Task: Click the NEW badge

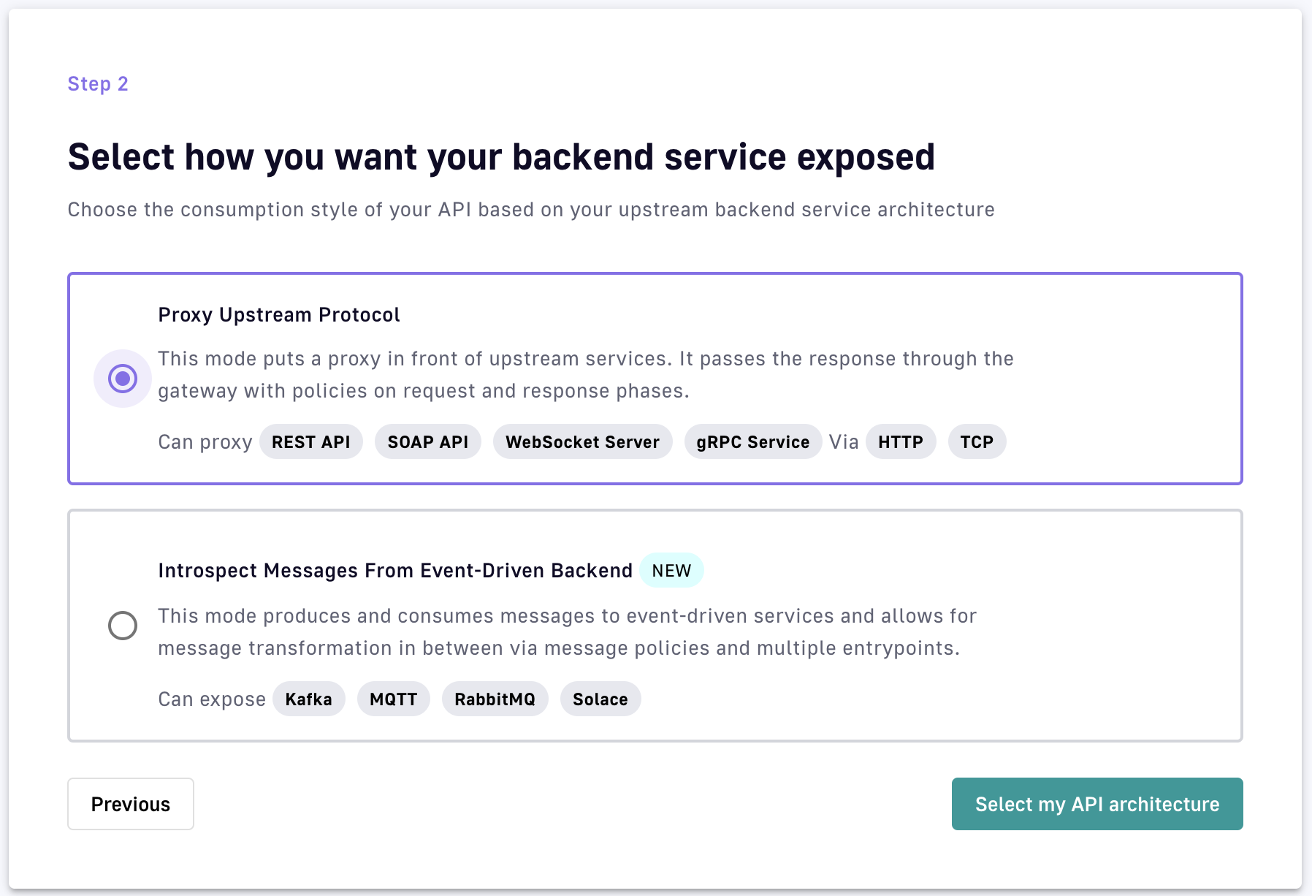Action: click(x=671, y=571)
